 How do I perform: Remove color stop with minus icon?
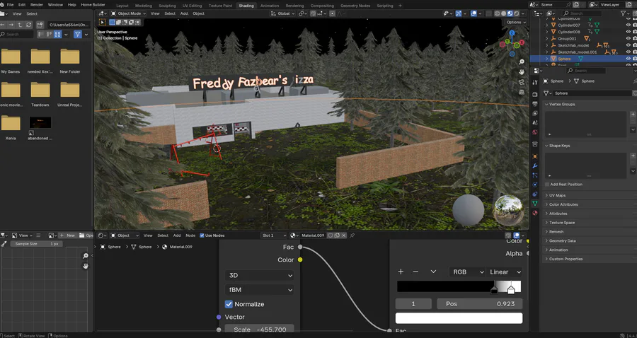pos(415,272)
